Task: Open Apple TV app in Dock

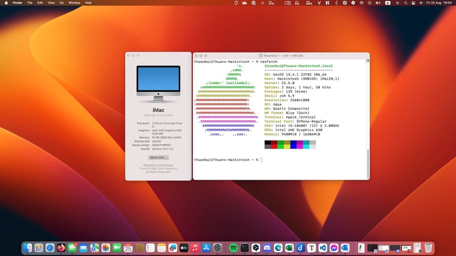Action: [x=184, y=248]
